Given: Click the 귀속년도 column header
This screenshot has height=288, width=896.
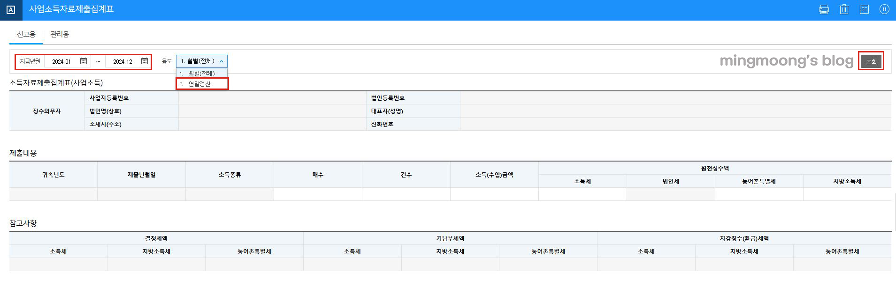Looking at the screenshot, I should [x=53, y=175].
